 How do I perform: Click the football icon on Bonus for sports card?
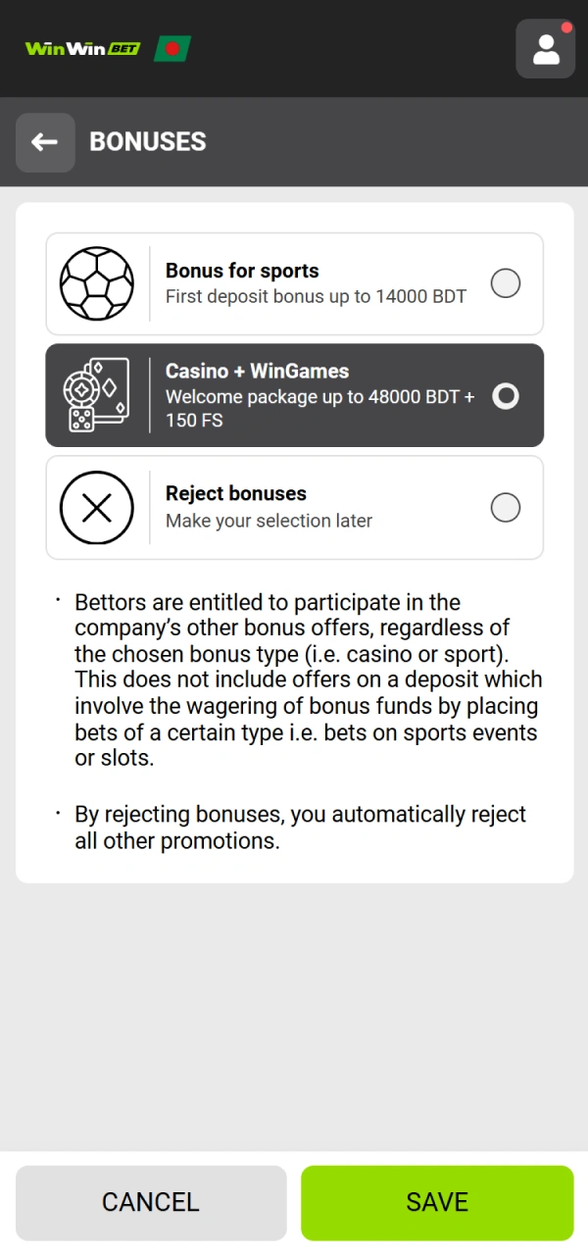(98, 283)
